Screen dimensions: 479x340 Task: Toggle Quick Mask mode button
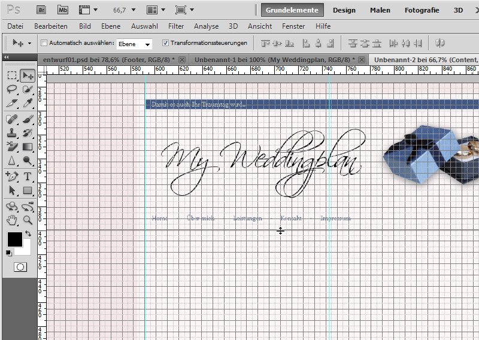click(x=20, y=267)
